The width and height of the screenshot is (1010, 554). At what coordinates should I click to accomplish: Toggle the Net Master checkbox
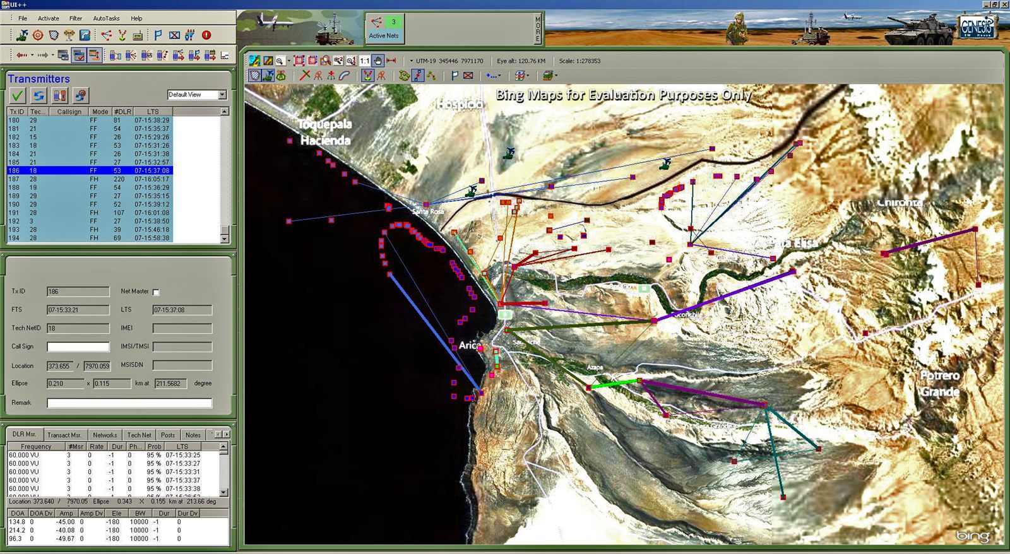point(156,292)
